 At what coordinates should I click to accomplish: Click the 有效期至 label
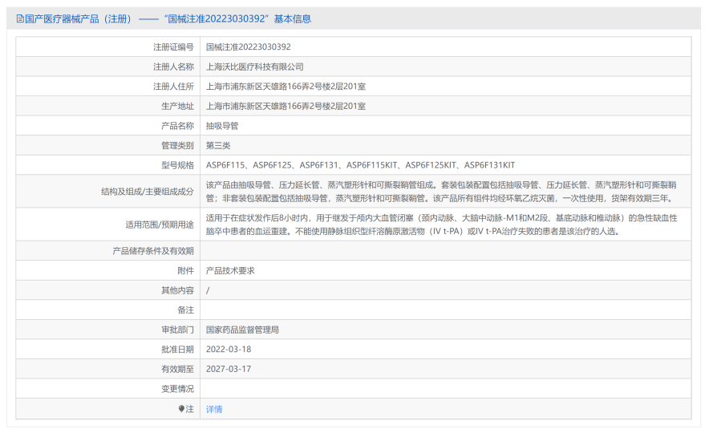(x=177, y=369)
